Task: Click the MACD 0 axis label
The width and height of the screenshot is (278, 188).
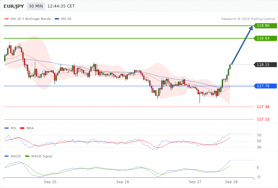Action: click(x=258, y=167)
